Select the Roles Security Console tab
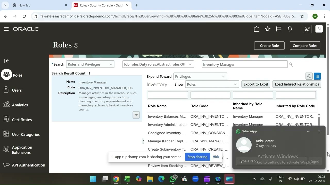Image resolution: width=330 pixels, height=185 pixels. (x=101, y=5)
